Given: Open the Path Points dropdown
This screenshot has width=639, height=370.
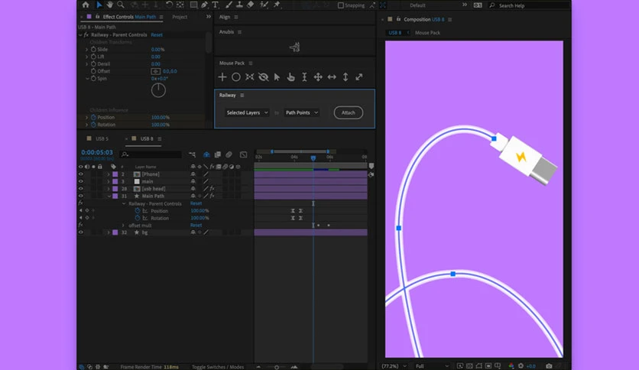Looking at the screenshot, I should (302, 112).
